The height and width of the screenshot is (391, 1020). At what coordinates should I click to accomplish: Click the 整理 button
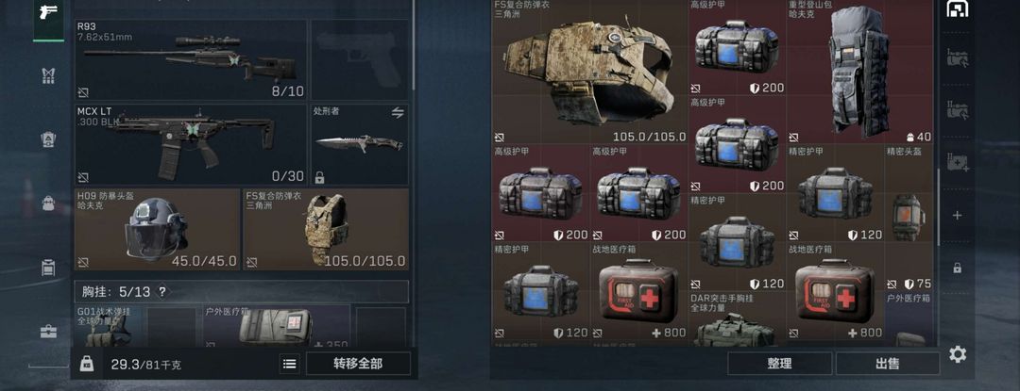779,364
